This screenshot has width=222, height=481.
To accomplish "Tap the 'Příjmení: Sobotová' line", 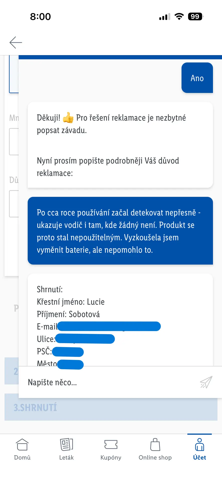I will pos(68,314).
